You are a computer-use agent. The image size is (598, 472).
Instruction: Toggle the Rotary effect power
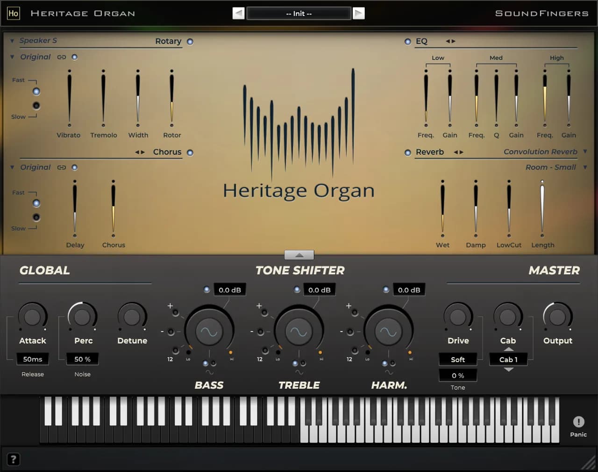[190, 42]
